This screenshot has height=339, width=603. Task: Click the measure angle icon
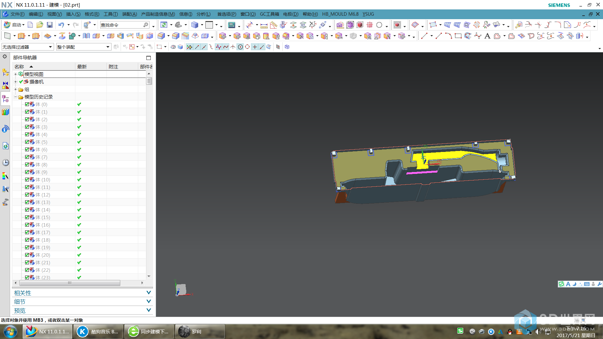click(274, 25)
